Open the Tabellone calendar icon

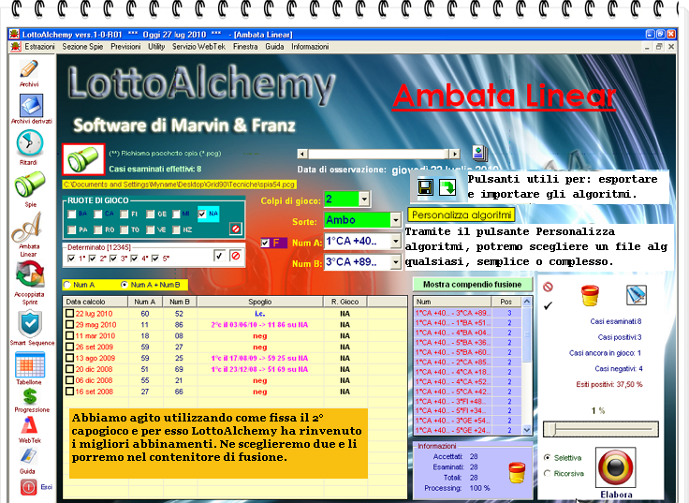29,365
